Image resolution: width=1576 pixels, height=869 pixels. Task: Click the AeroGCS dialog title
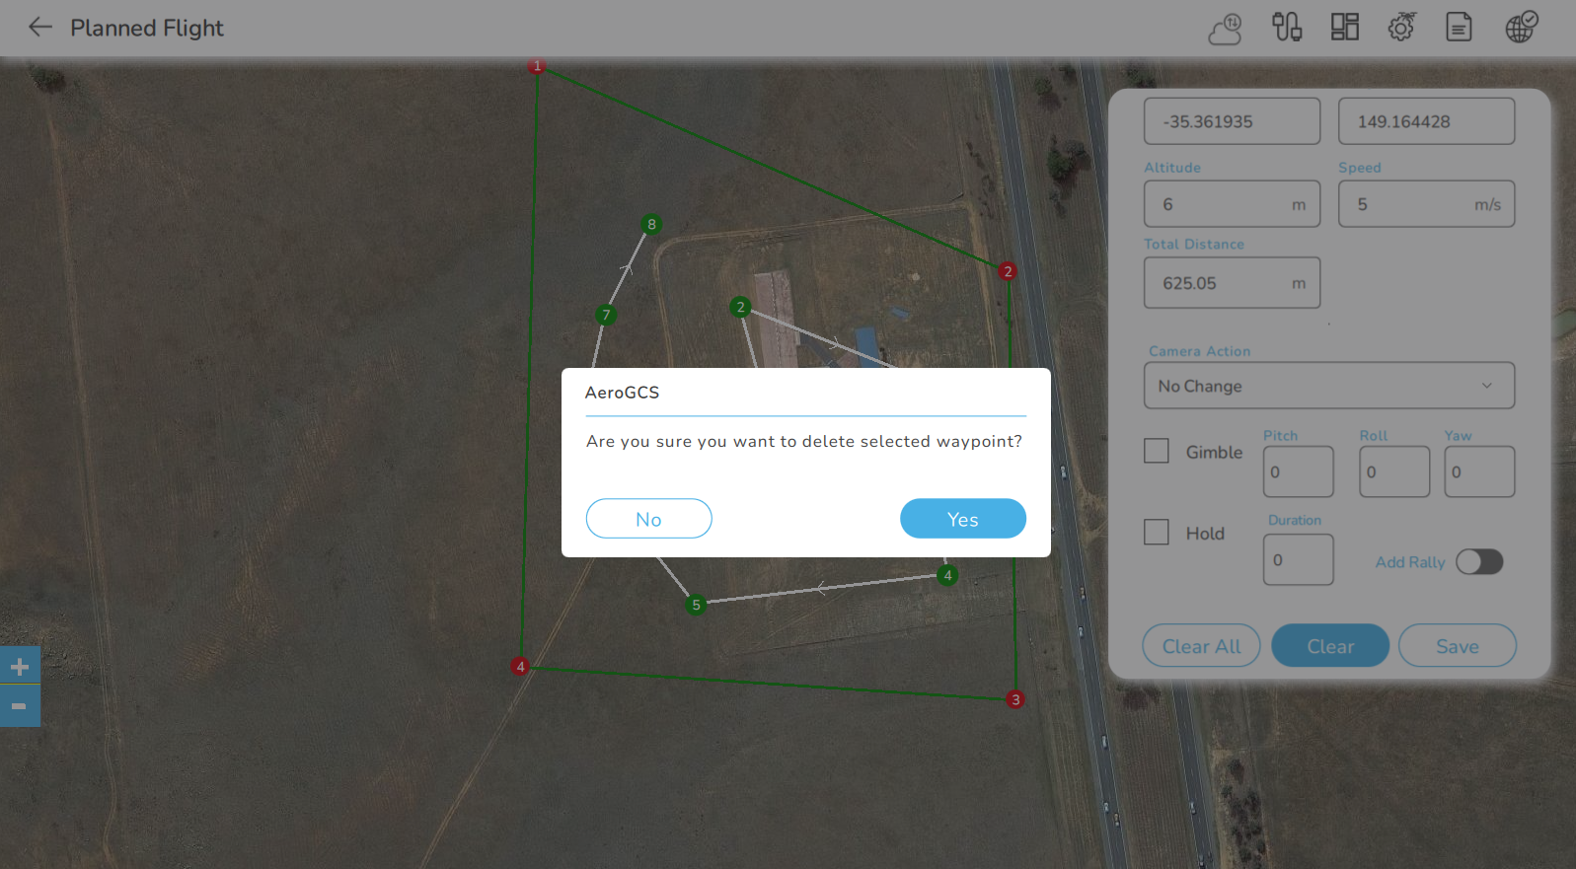pyautogui.click(x=622, y=392)
